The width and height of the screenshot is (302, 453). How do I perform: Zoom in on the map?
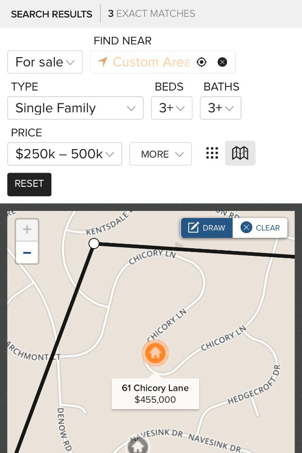[27, 230]
